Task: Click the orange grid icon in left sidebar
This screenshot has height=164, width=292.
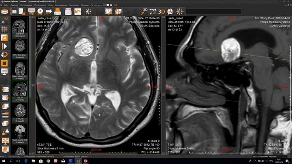Action: [4, 29]
